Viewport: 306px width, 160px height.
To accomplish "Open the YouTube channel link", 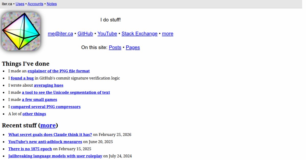I will click(x=107, y=34).
